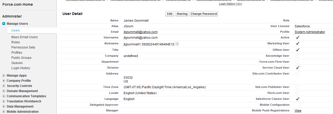The width and height of the screenshot is (333, 114).
Task: Expand the Data Management section
Action: pos(4,107)
